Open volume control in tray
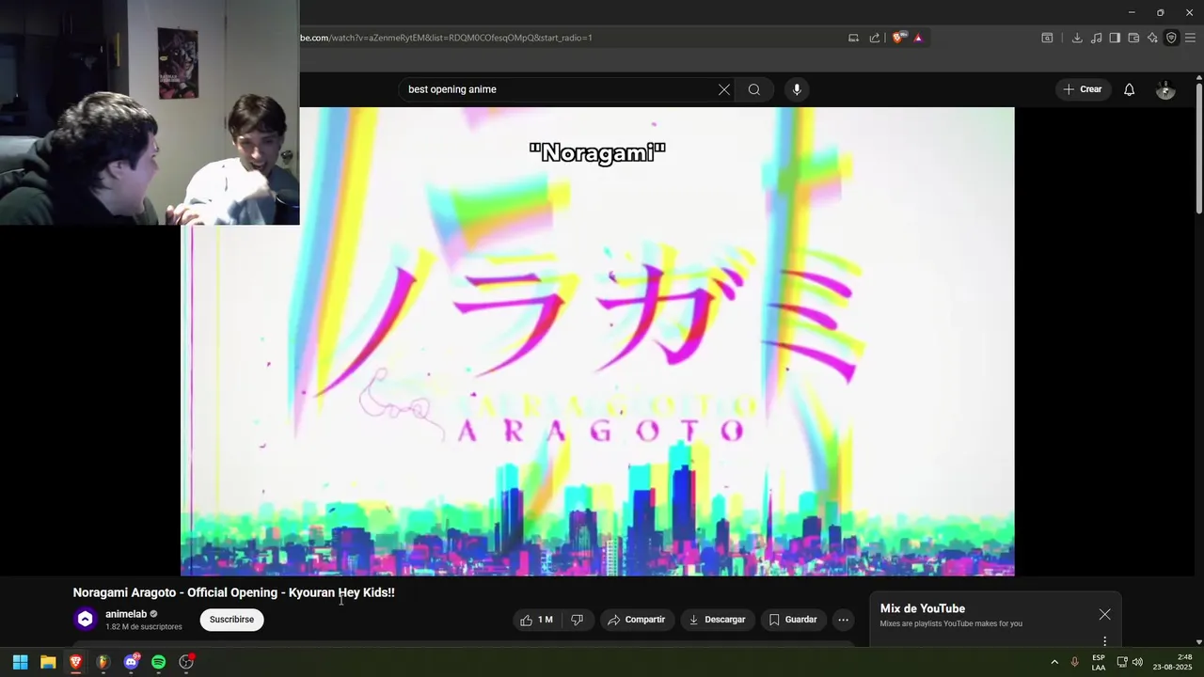The width and height of the screenshot is (1204, 677). click(1137, 662)
